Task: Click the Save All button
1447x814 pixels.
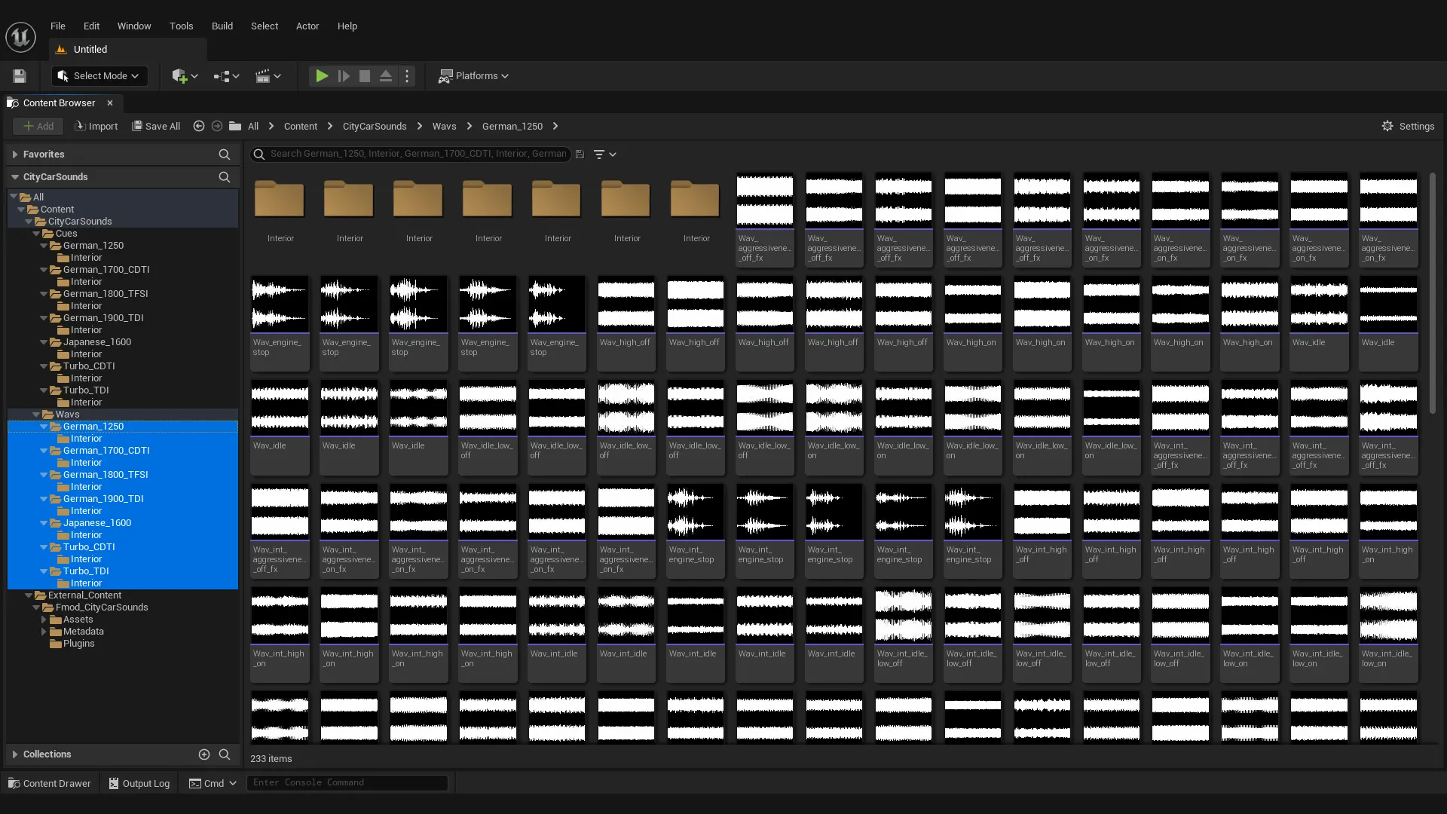Action: 156,127
